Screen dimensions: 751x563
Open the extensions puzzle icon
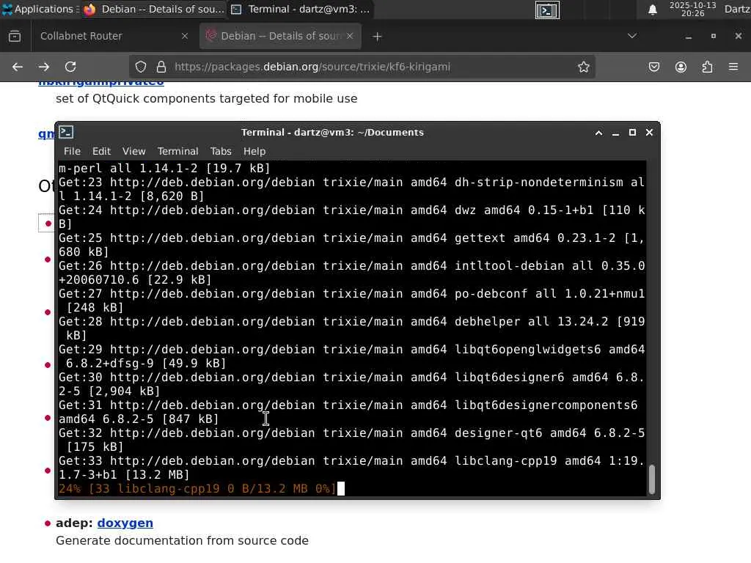pyautogui.click(x=708, y=67)
